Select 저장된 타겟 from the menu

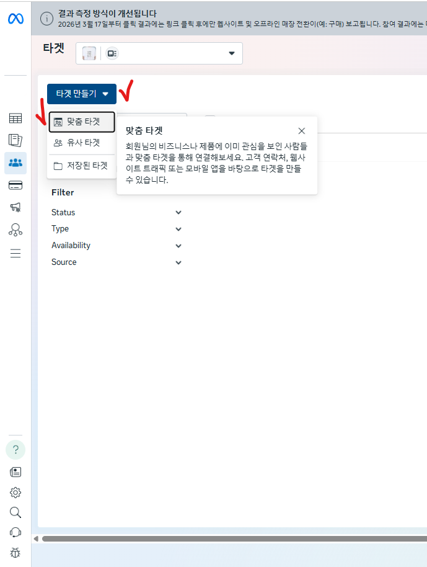[x=82, y=166]
